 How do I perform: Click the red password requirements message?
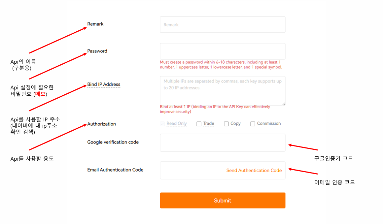click(220, 65)
